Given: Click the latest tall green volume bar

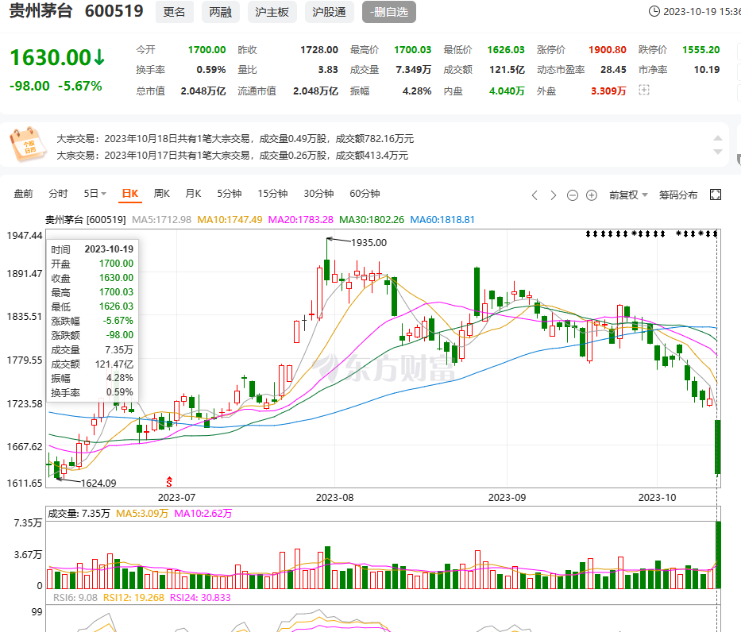Looking at the screenshot, I should 718,554.
